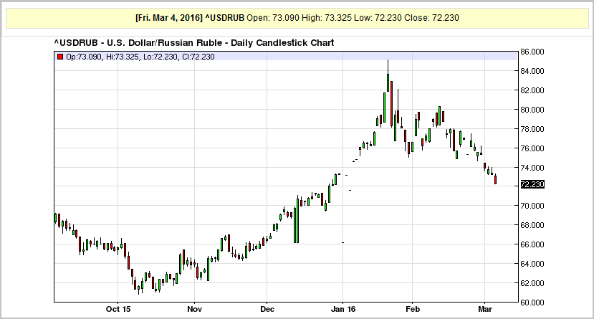Click the red legend square icon

point(60,57)
